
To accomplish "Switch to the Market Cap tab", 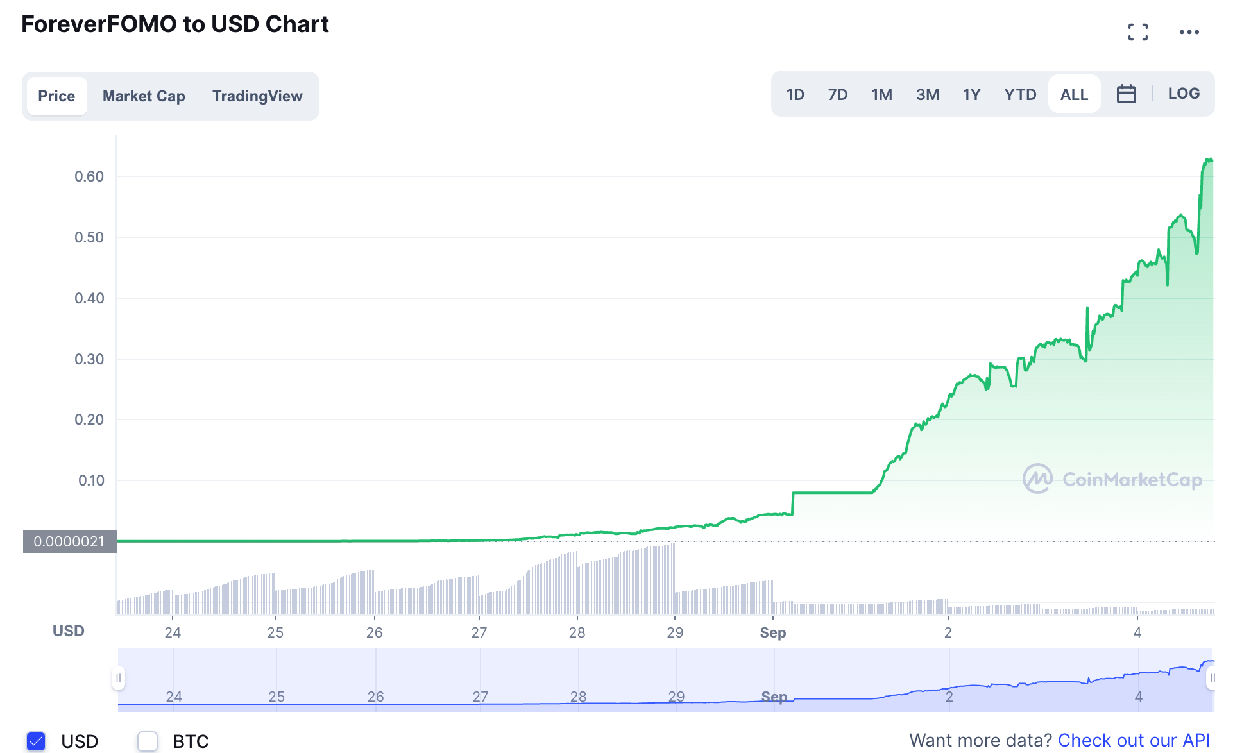I will pos(144,96).
